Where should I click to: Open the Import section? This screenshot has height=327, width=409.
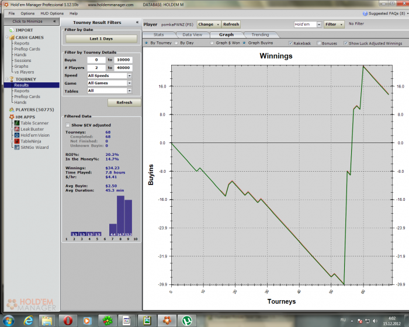(24, 30)
